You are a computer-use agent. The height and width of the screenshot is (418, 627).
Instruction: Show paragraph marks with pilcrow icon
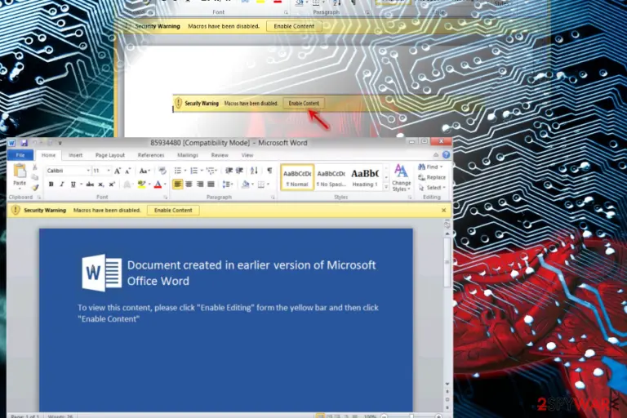coord(270,171)
